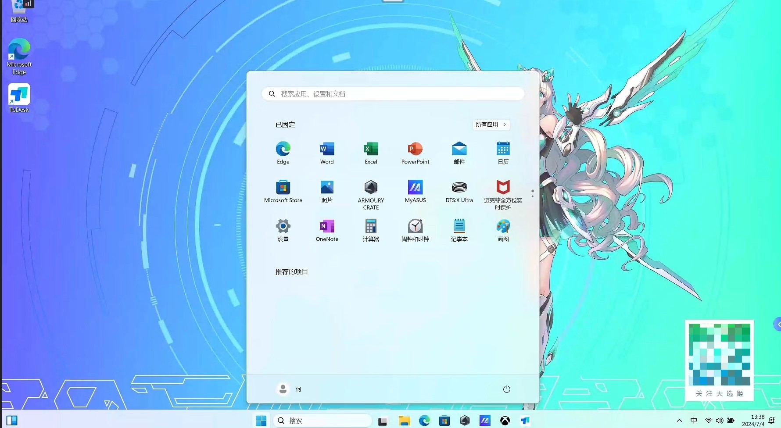Click the All apps (所有应用) button
781x428 pixels.
[491, 125]
